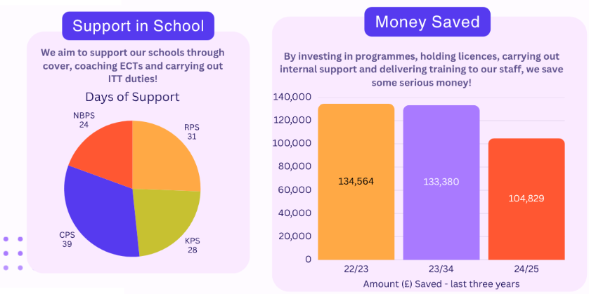Image resolution: width=589 pixels, height=294 pixels.
Task: Click the 60,000 y-axis label
Action: pyautogui.click(x=295, y=189)
